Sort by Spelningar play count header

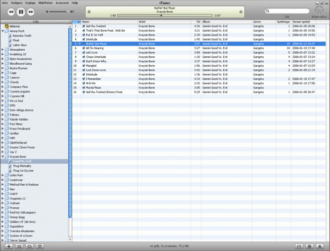[283, 22]
